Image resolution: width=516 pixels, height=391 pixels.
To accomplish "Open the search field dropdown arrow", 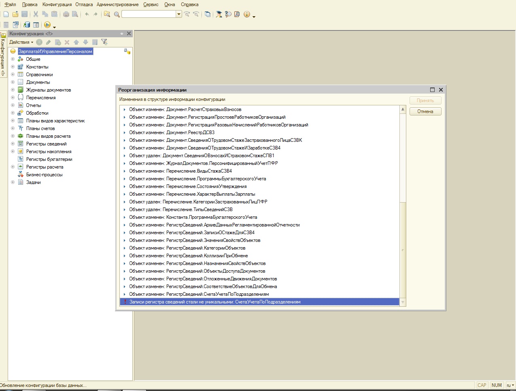I will coord(179,14).
